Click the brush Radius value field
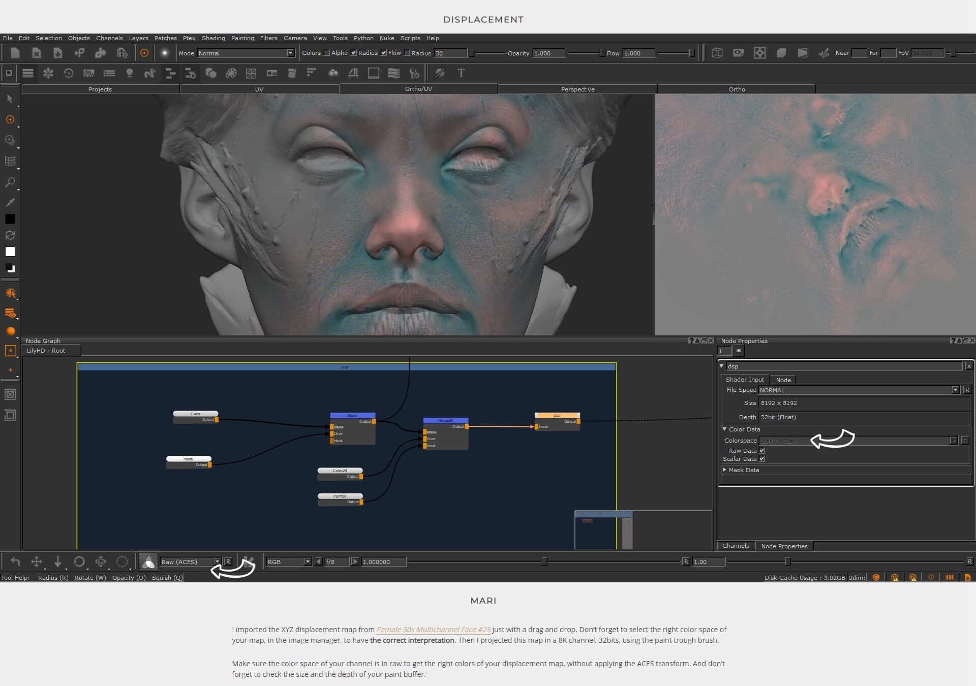This screenshot has width=976, height=686. [449, 53]
